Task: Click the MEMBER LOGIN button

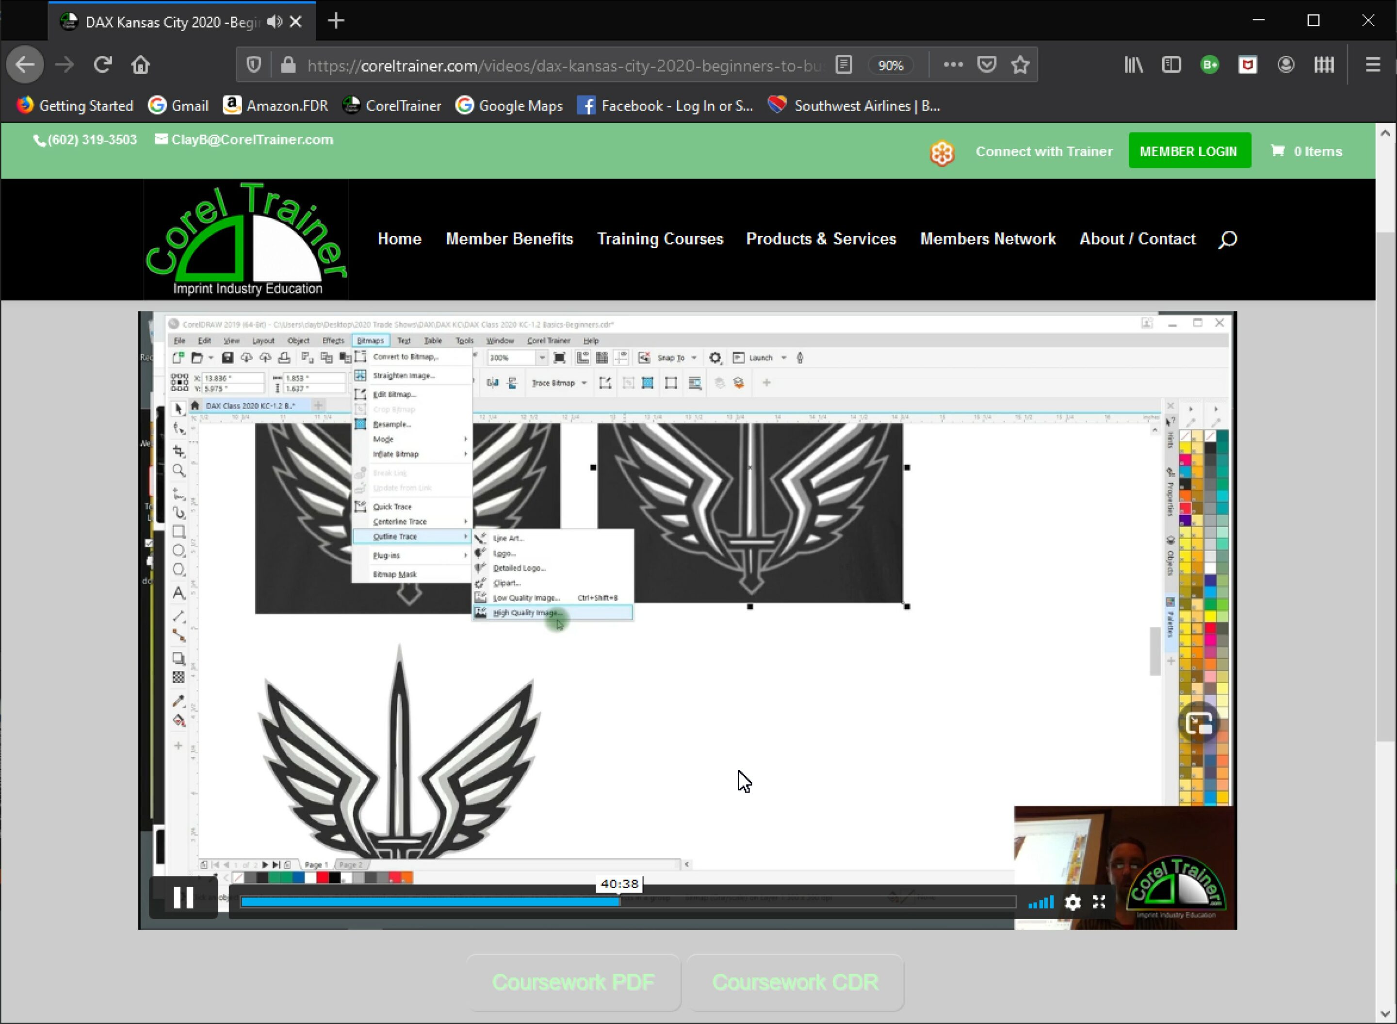Action: [x=1189, y=151]
